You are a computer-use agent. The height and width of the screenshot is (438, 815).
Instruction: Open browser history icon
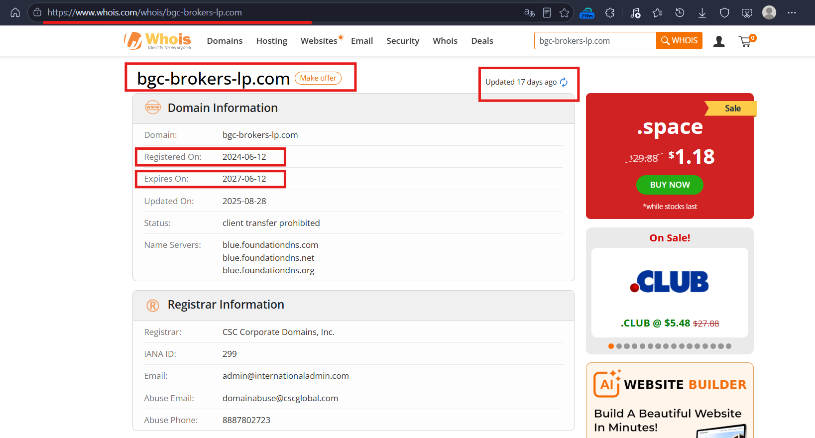tap(680, 12)
